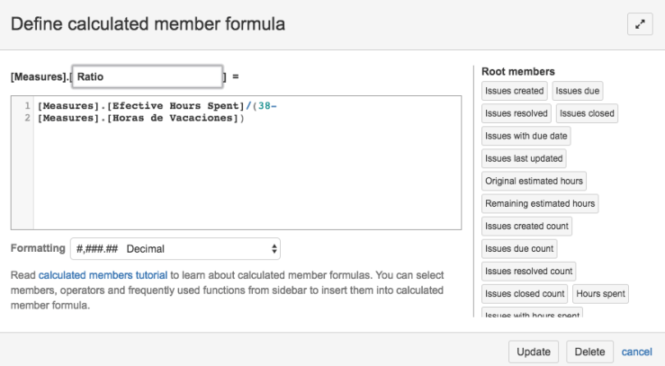
Task: Insert the Issues created member
Action: 515,91
